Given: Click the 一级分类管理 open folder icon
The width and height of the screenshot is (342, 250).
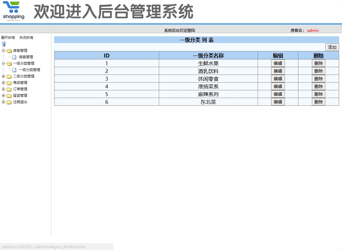Looking at the screenshot, I should tap(9, 64).
